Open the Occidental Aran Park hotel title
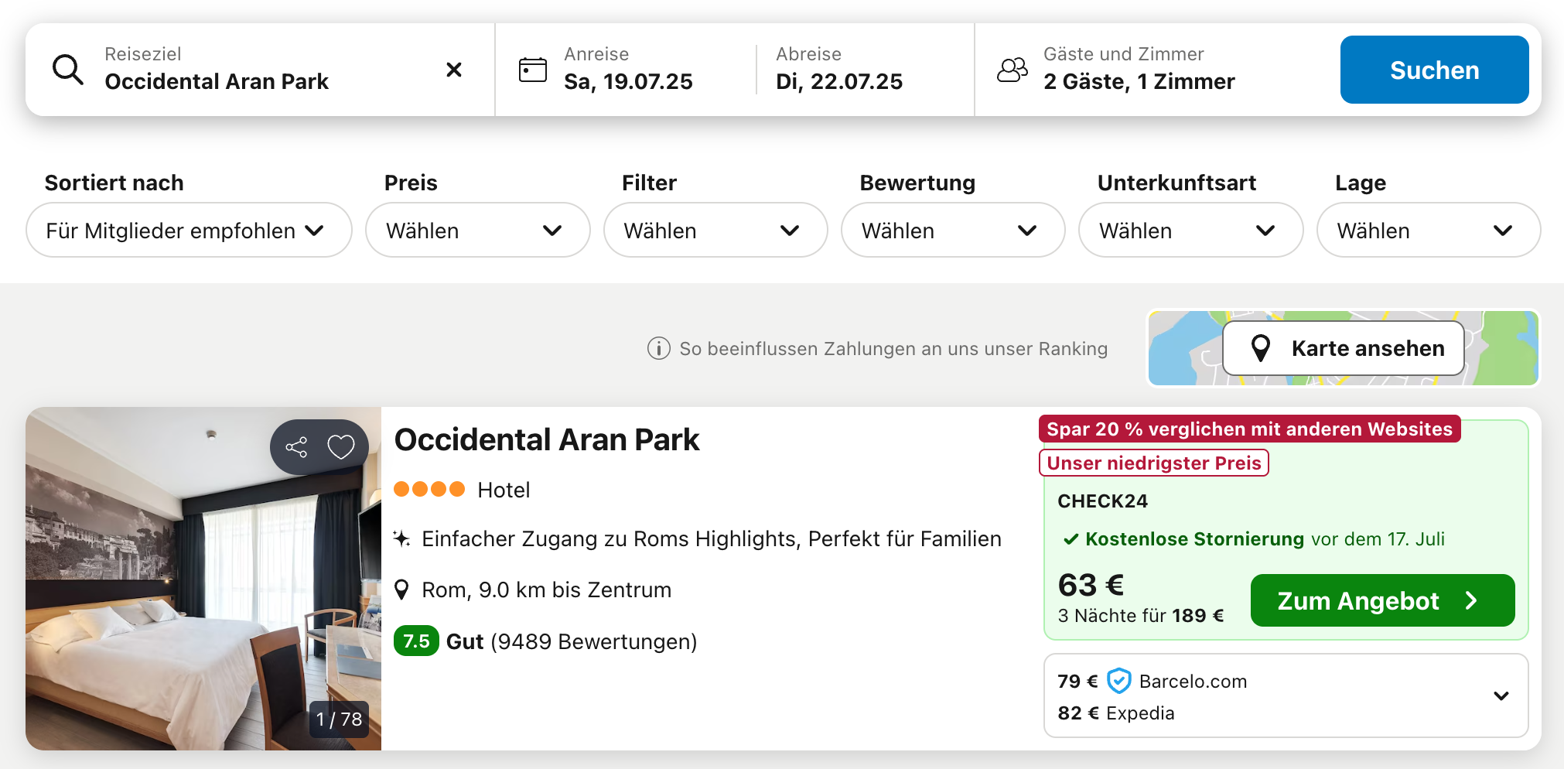 click(547, 439)
